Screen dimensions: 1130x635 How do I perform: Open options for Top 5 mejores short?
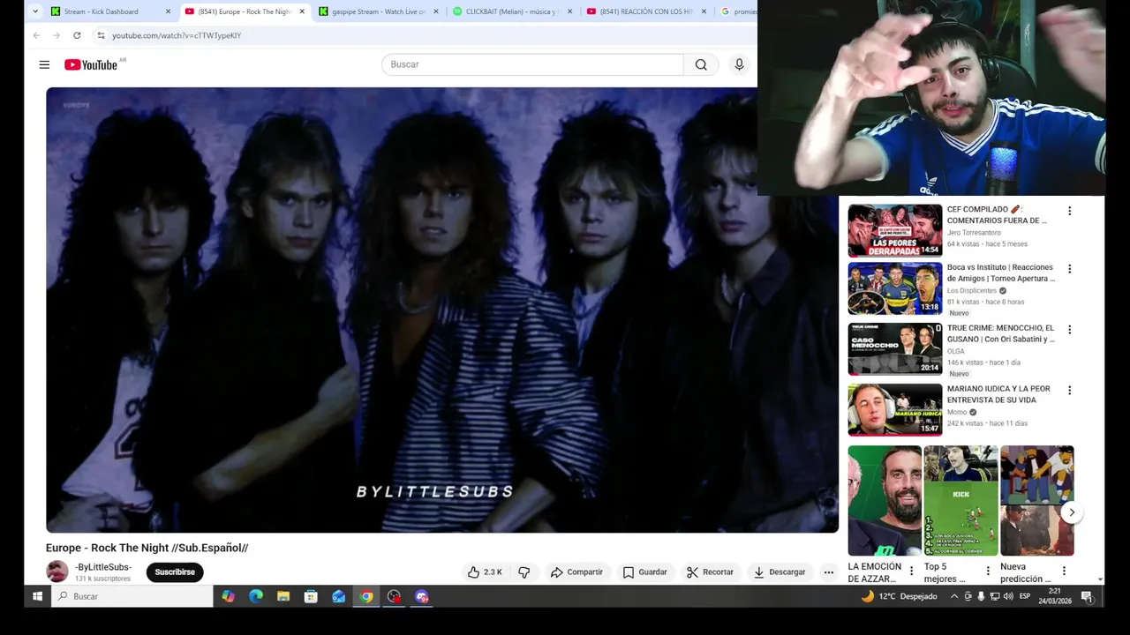pyautogui.click(x=988, y=571)
